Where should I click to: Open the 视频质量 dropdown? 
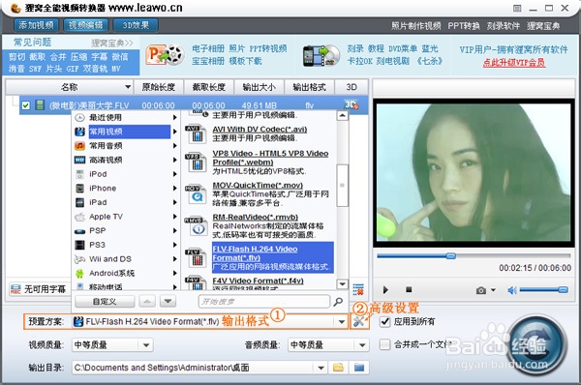(112, 345)
